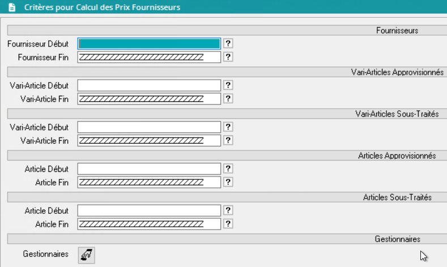The height and width of the screenshot is (267, 447).
Task: Select the Vari-Article Début field under Approvisionnés
Action: (x=149, y=85)
